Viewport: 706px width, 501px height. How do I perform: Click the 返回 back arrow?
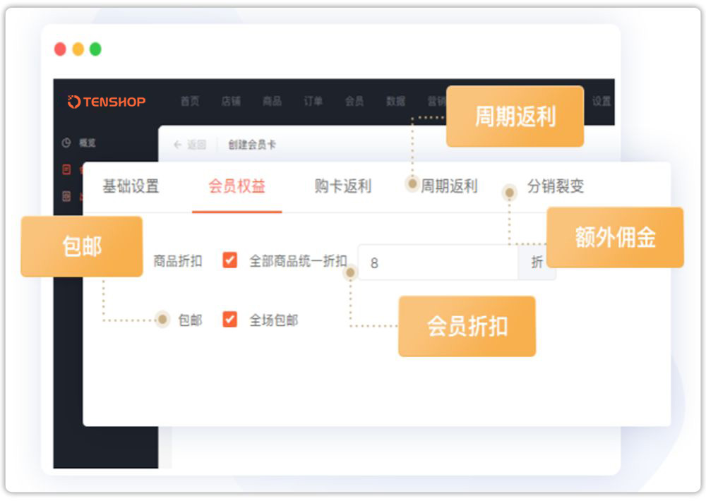point(177,145)
